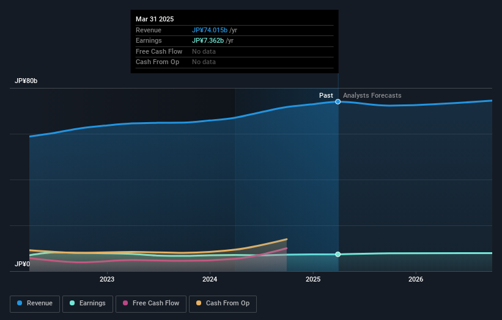Click the Analysts Forecasts label
Image resolution: width=502 pixels, height=320 pixels.
(372, 95)
